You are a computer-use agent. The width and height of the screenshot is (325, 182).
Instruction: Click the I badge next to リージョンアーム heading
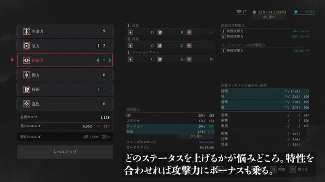[128, 52]
